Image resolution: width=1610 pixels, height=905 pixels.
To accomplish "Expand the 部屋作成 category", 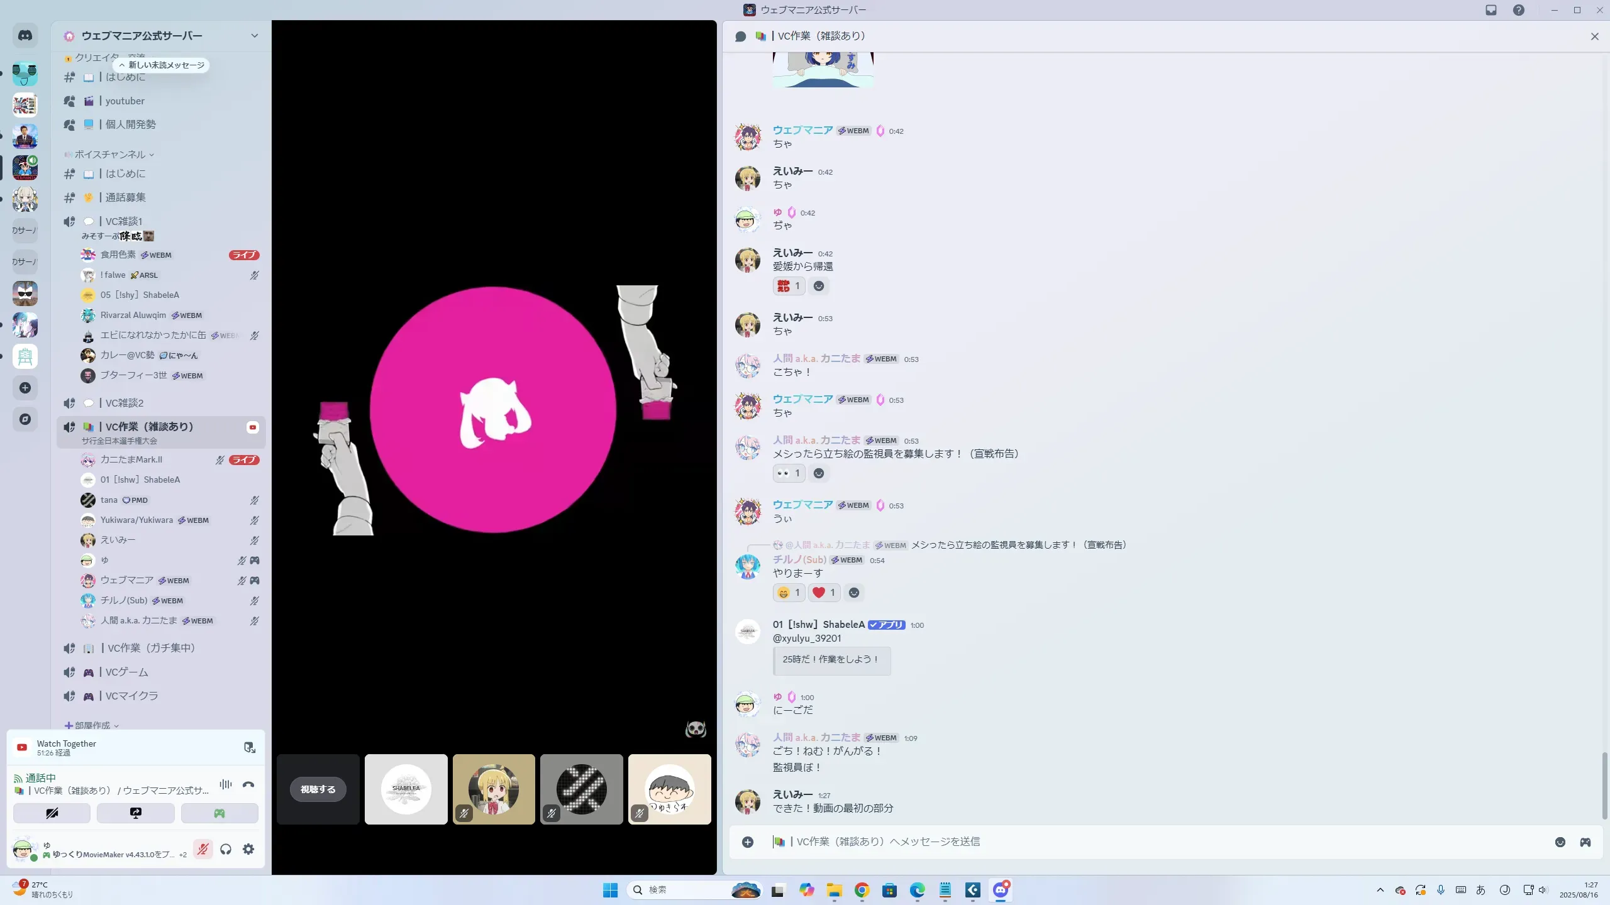I will point(92,725).
